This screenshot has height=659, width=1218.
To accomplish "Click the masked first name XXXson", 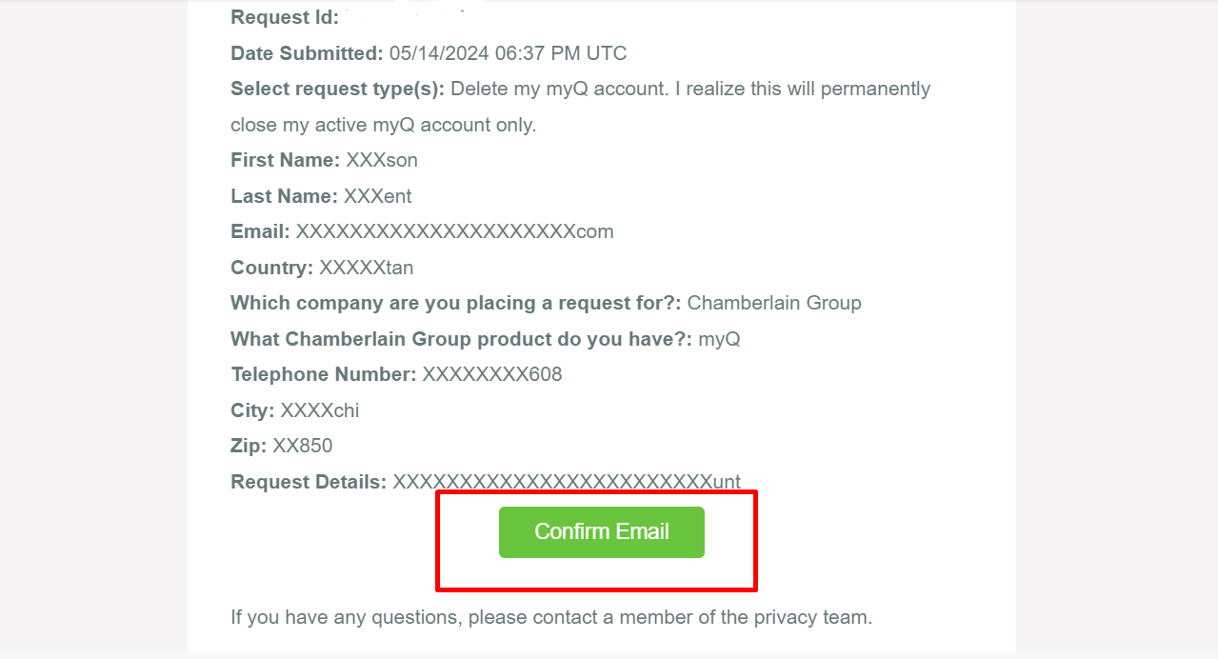I will 382,160.
